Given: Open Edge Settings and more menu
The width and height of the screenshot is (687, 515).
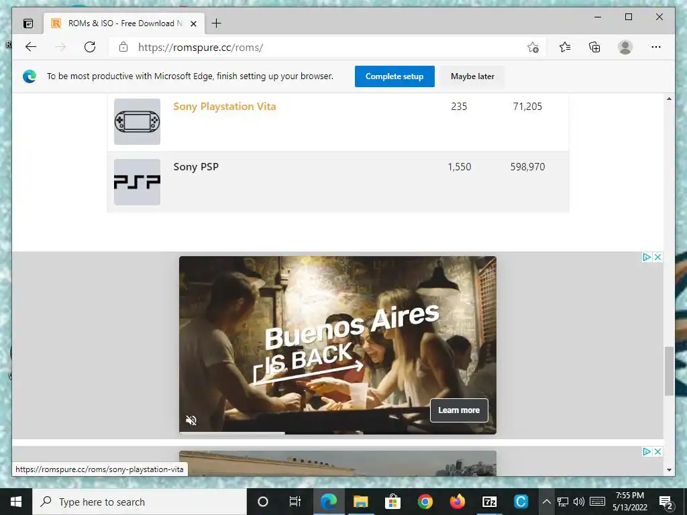Looking at the screenshot, I should [656, 47].
